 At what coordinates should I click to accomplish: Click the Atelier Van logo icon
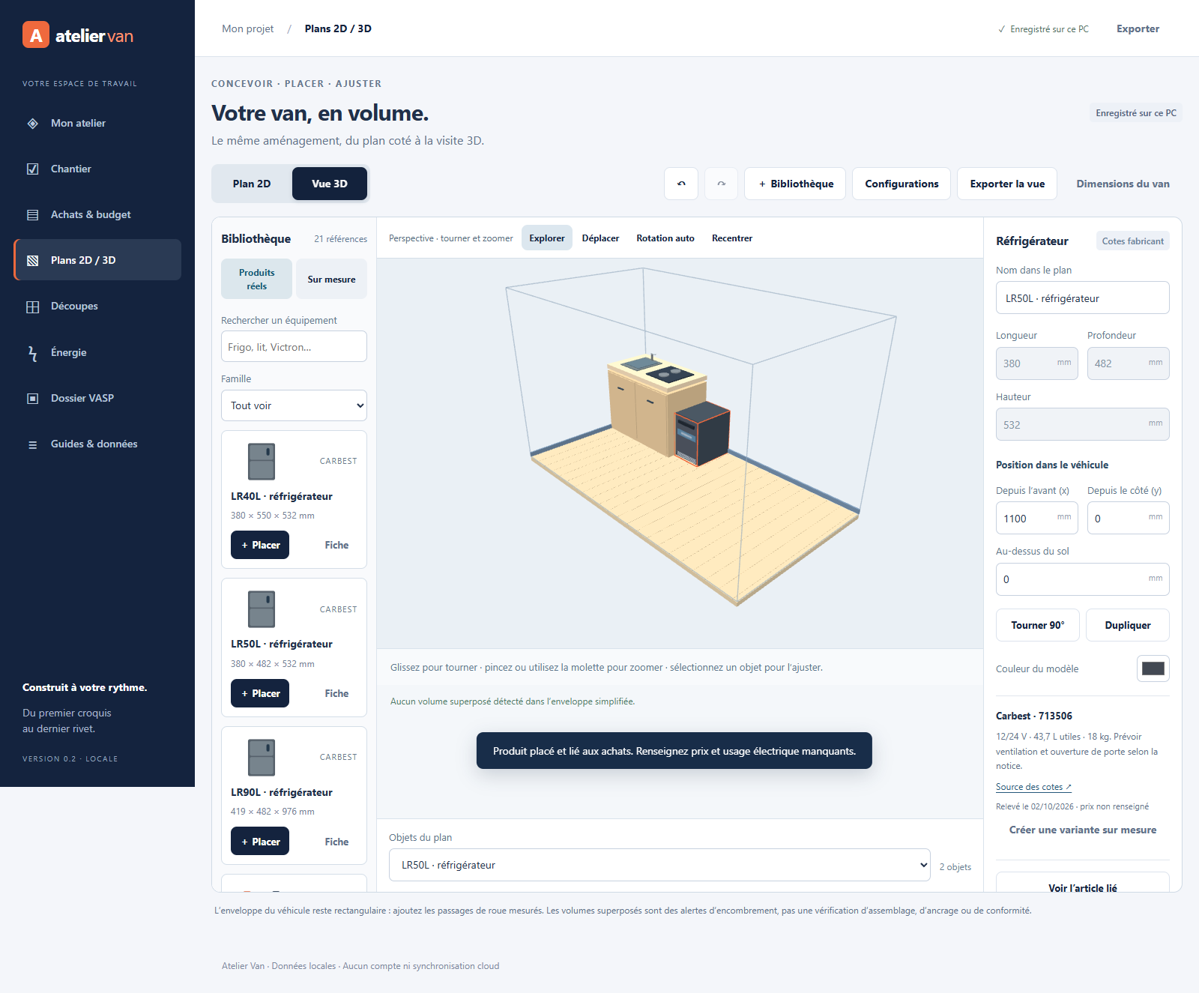coord(36,34)
